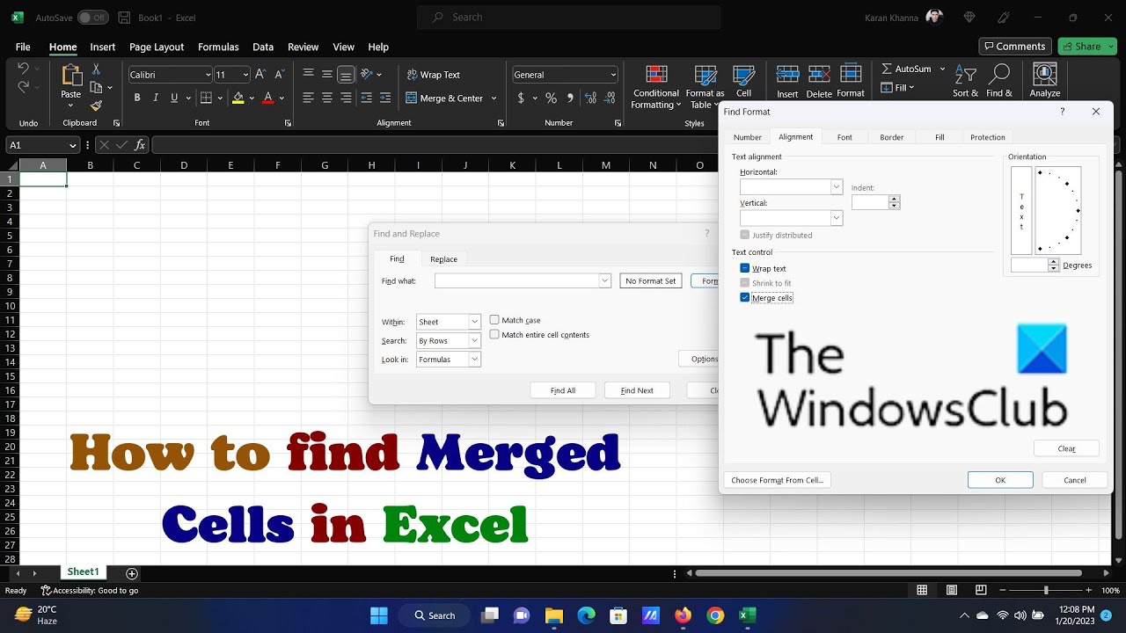Expand the Find what history dropdown
Image resolution: width=1126 pixels, height=633 pixels.
604,280
